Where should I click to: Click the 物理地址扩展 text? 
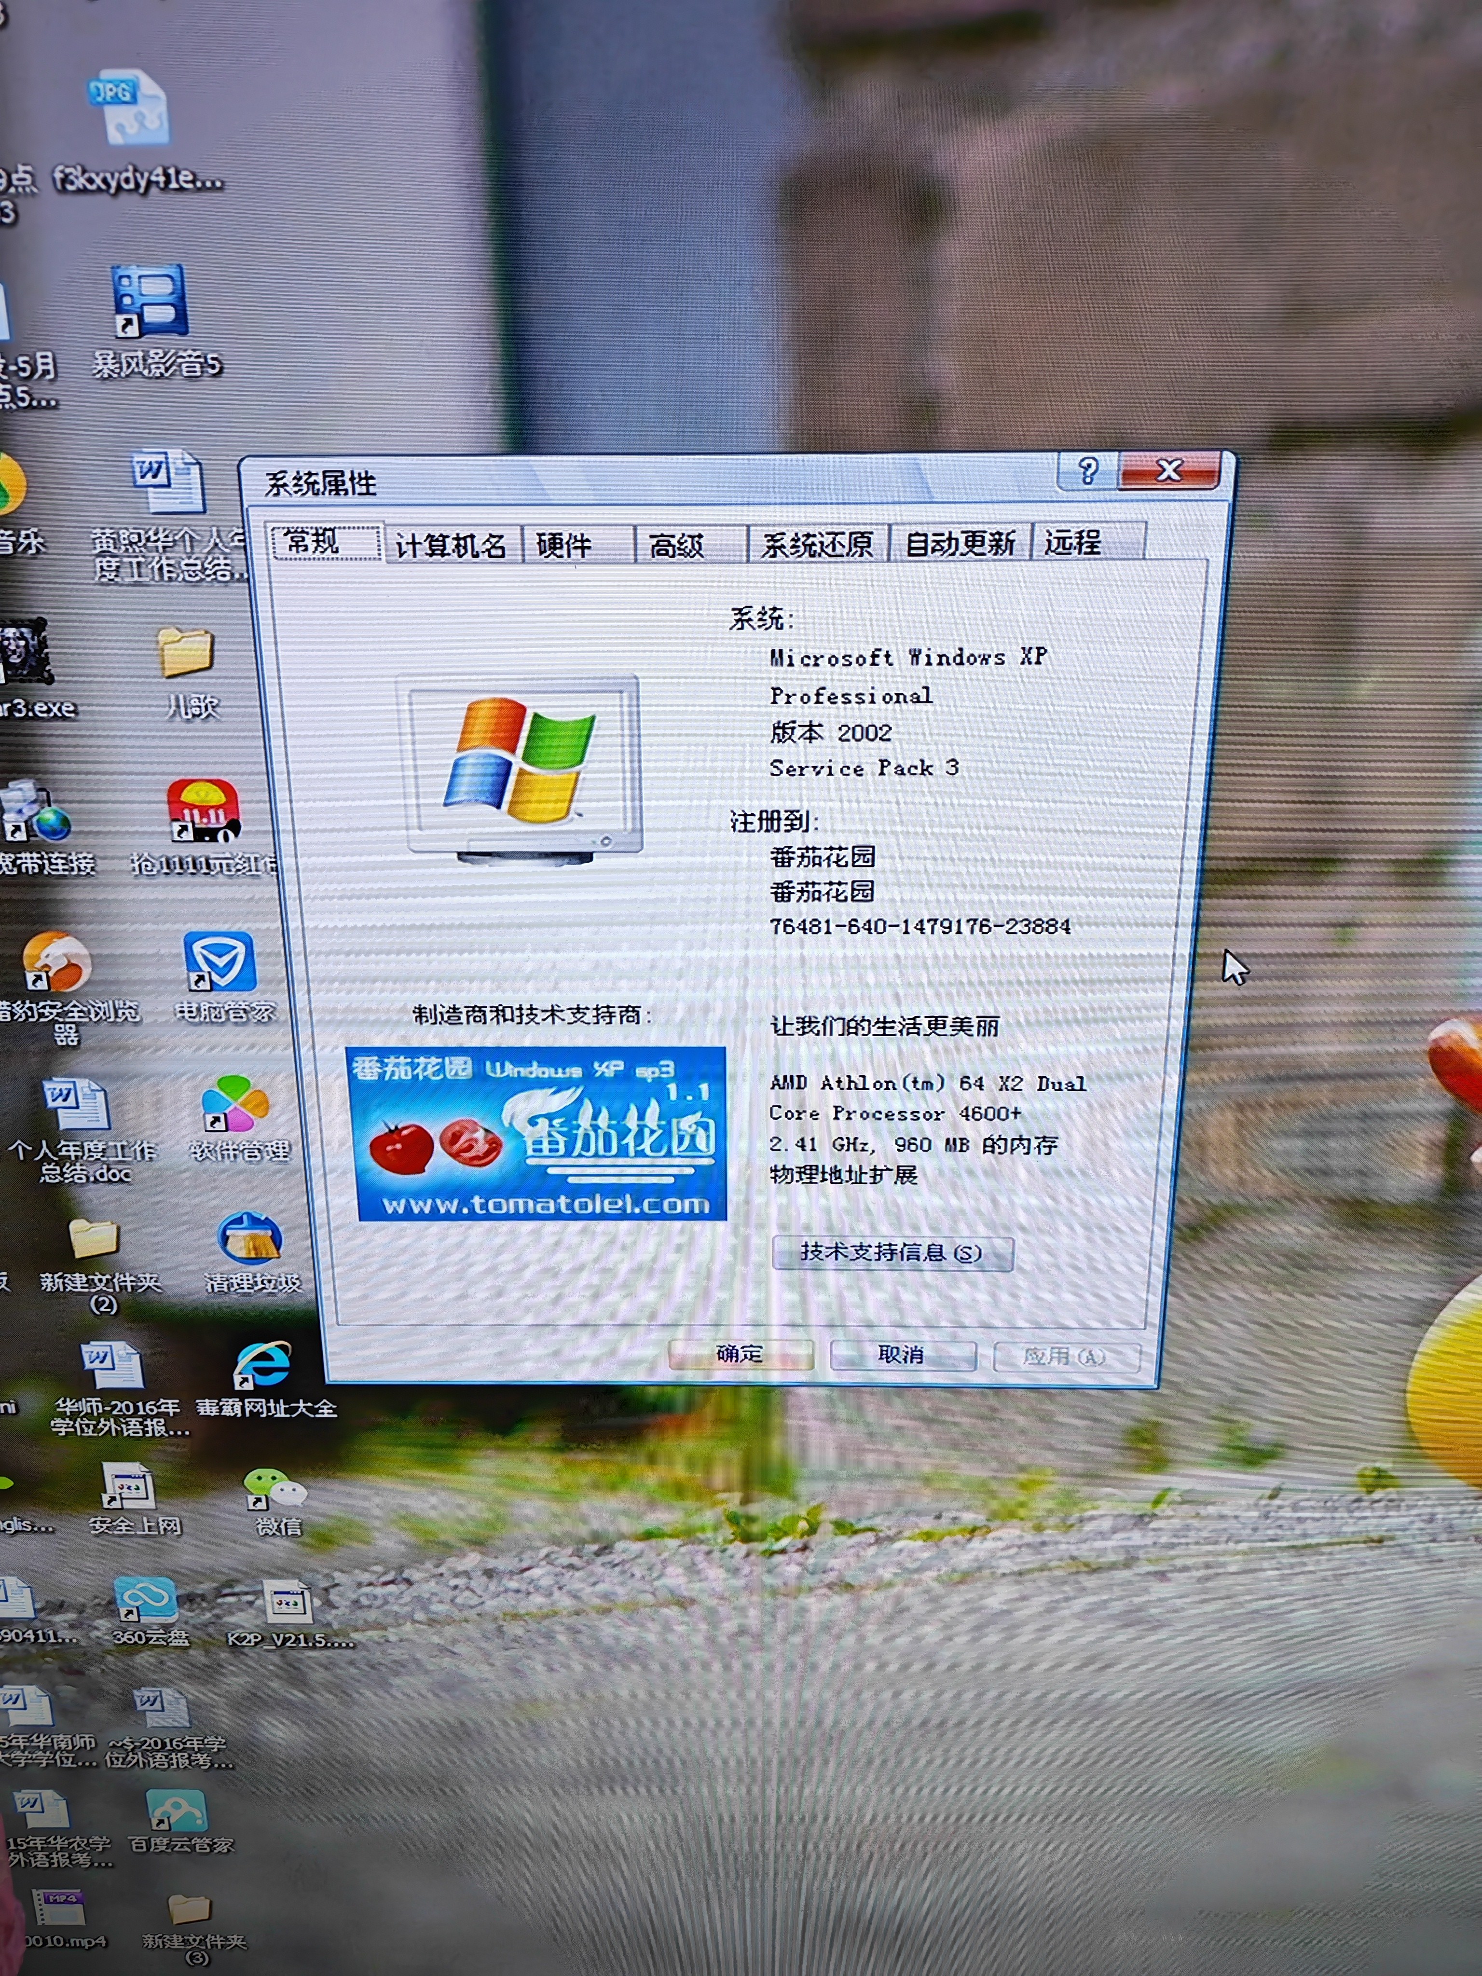[x=843, y=1175]
